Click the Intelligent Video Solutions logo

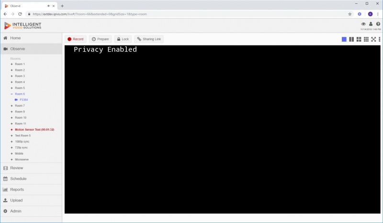(x=23, y=25)
